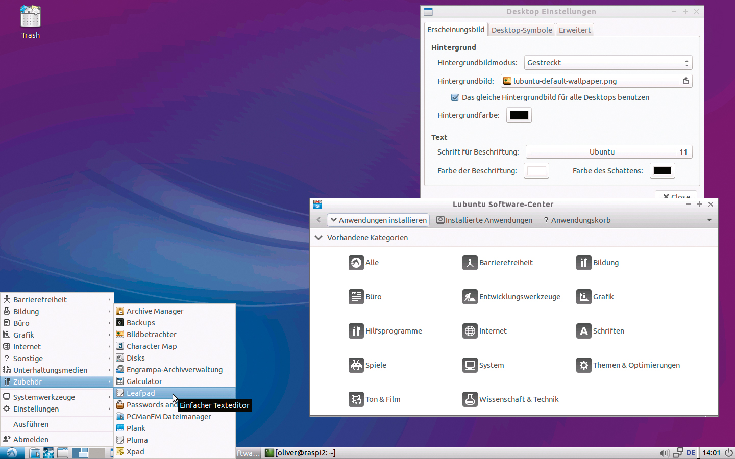Open the network connection tray icon
The width and height of the screenshot is (735, 459).
678,453
